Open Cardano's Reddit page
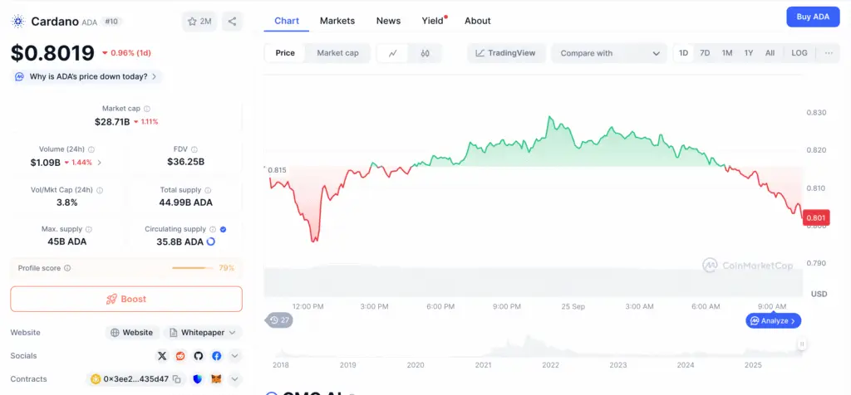Image resolution: width=851 pixels, height=395 pixels. pyautogui.click(x=180, y=356)
